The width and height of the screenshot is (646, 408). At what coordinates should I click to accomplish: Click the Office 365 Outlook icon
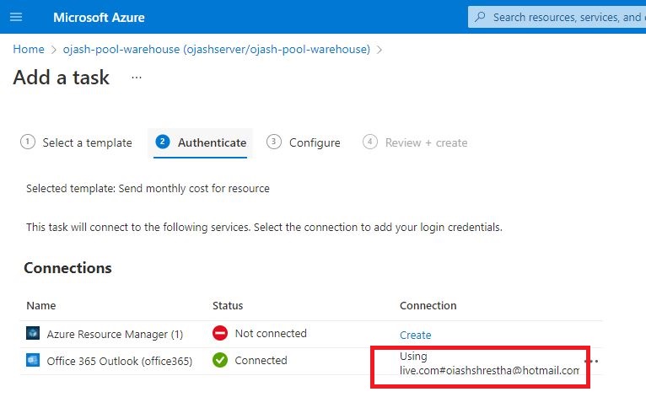[x=33, y=361]
